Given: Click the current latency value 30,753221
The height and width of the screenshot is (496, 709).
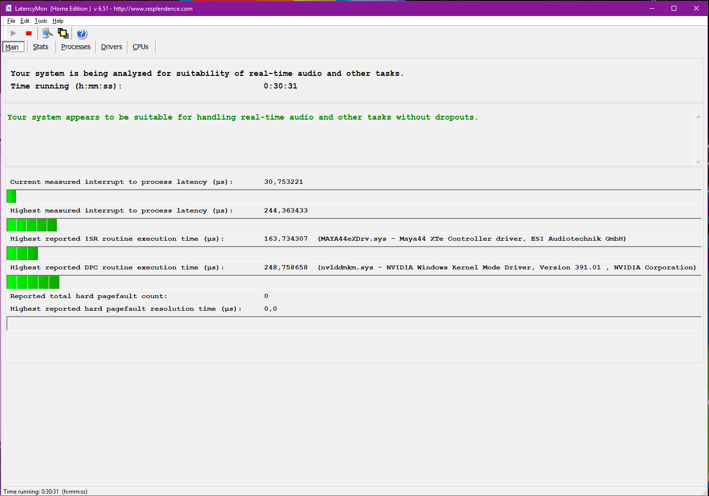Looking at the screenshot, I should point(284,182).
